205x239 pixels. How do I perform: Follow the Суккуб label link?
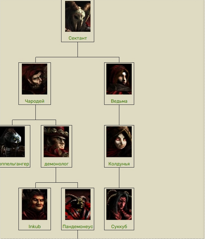(119, 227)
